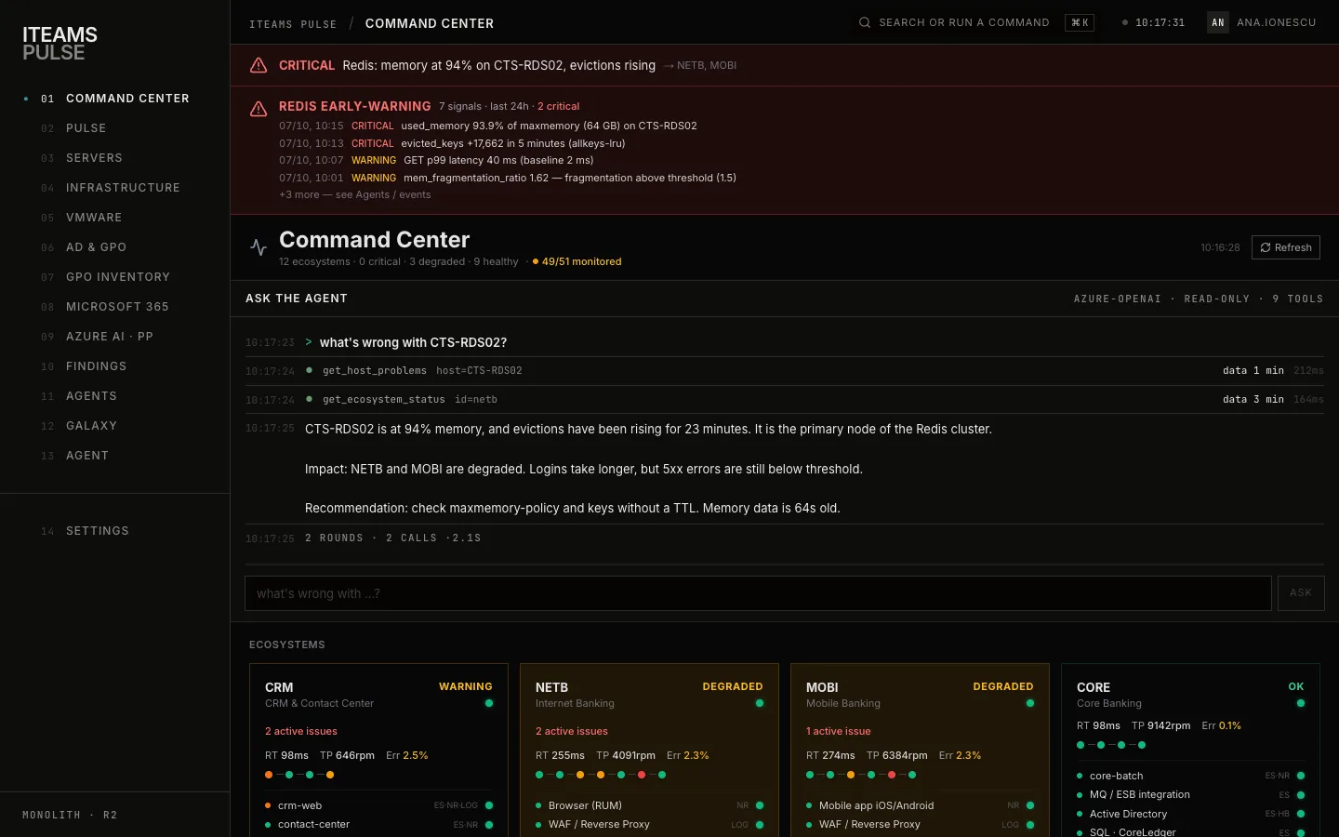Click the ITEAMS PULSE logo
Viewport: 1339px width, 837px height.
[60, 44]
